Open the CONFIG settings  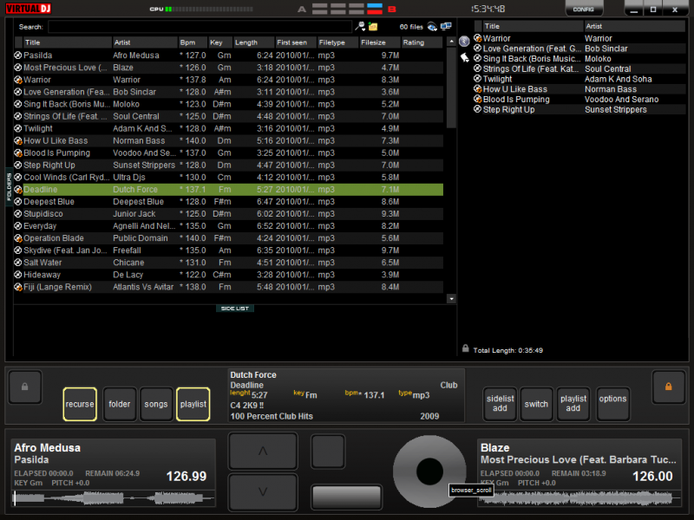[584, 9]
